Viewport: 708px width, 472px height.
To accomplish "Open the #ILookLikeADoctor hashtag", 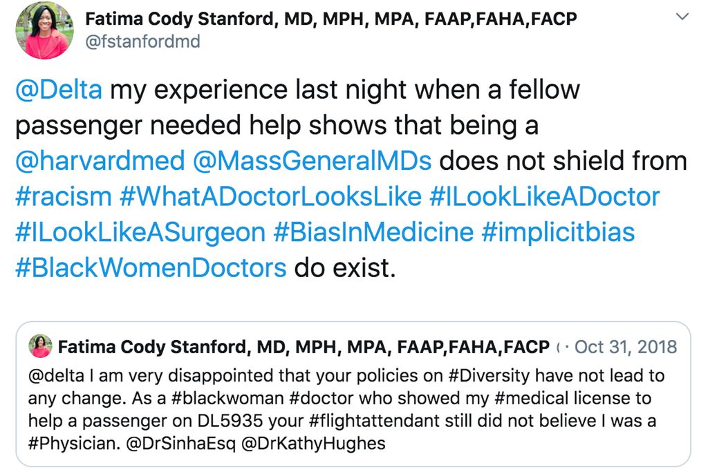I will pyautogui.click(x=544, y=197).
